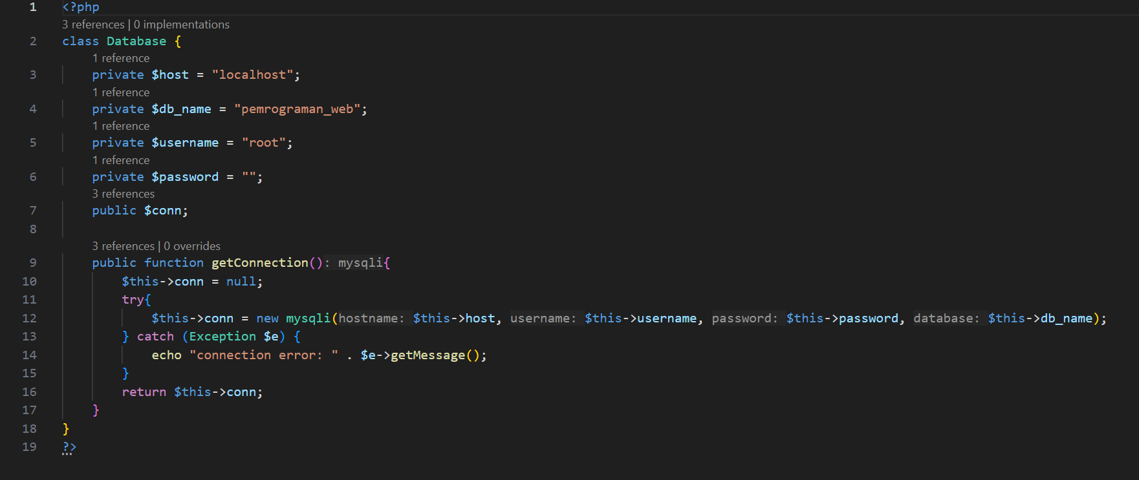Open the 1 reference link above $db_name

(x=121, y=92)
